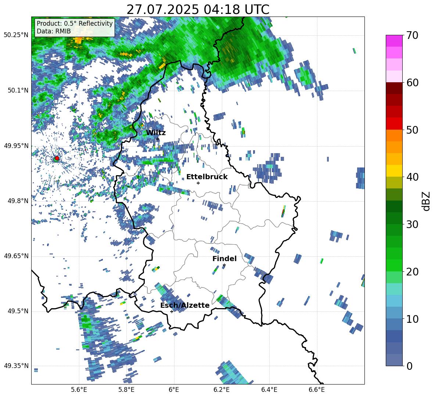Click the 'Data: RMIB' text
This screenshot has width=435, height=397.
pyautogui.click(x=54, y=31)
